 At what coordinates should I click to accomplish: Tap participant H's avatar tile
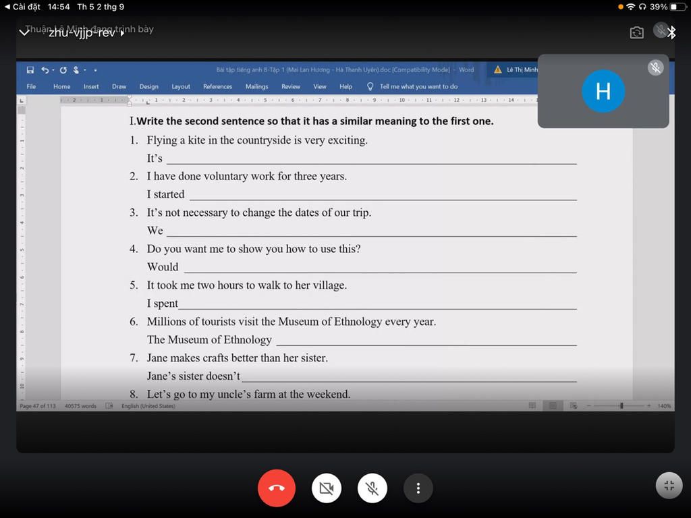pos(603,91)
